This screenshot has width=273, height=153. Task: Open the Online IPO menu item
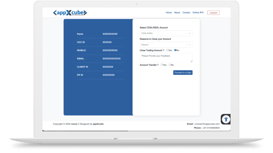(198, 12)
